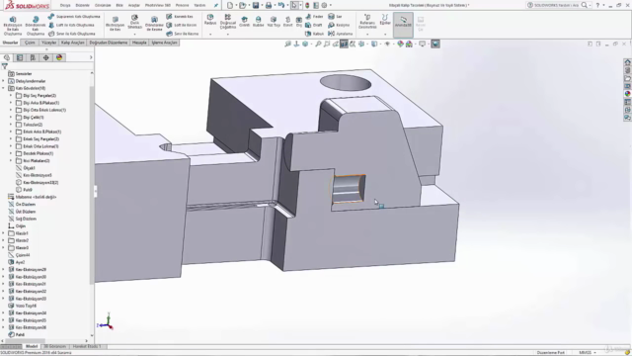Select the Extruded Cut tool
Viewport: 632px width, 356px height.
(x=116, y=20)
